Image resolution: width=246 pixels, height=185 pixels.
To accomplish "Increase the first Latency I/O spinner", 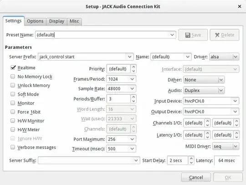I will (x=207, y=133).
